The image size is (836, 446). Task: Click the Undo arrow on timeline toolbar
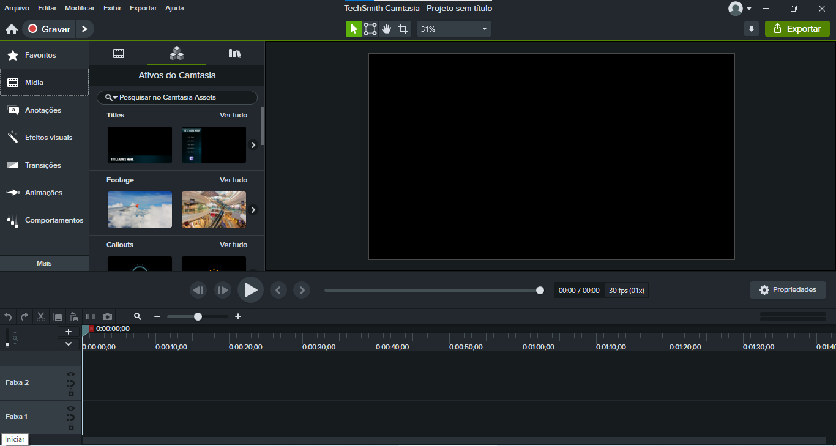tap(8, 316)
